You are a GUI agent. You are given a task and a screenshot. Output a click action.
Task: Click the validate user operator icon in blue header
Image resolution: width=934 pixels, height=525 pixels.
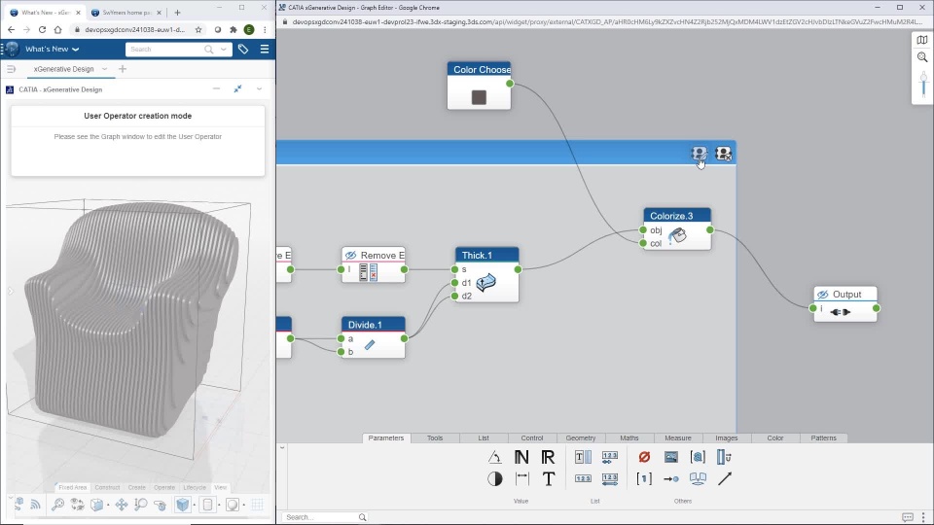(699, 154)
